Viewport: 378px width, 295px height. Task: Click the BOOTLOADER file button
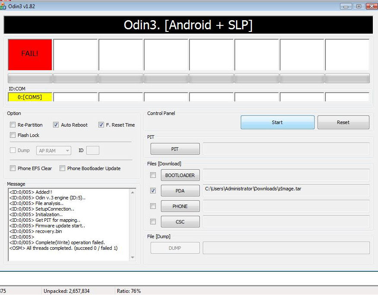click(x=180, y=175)
